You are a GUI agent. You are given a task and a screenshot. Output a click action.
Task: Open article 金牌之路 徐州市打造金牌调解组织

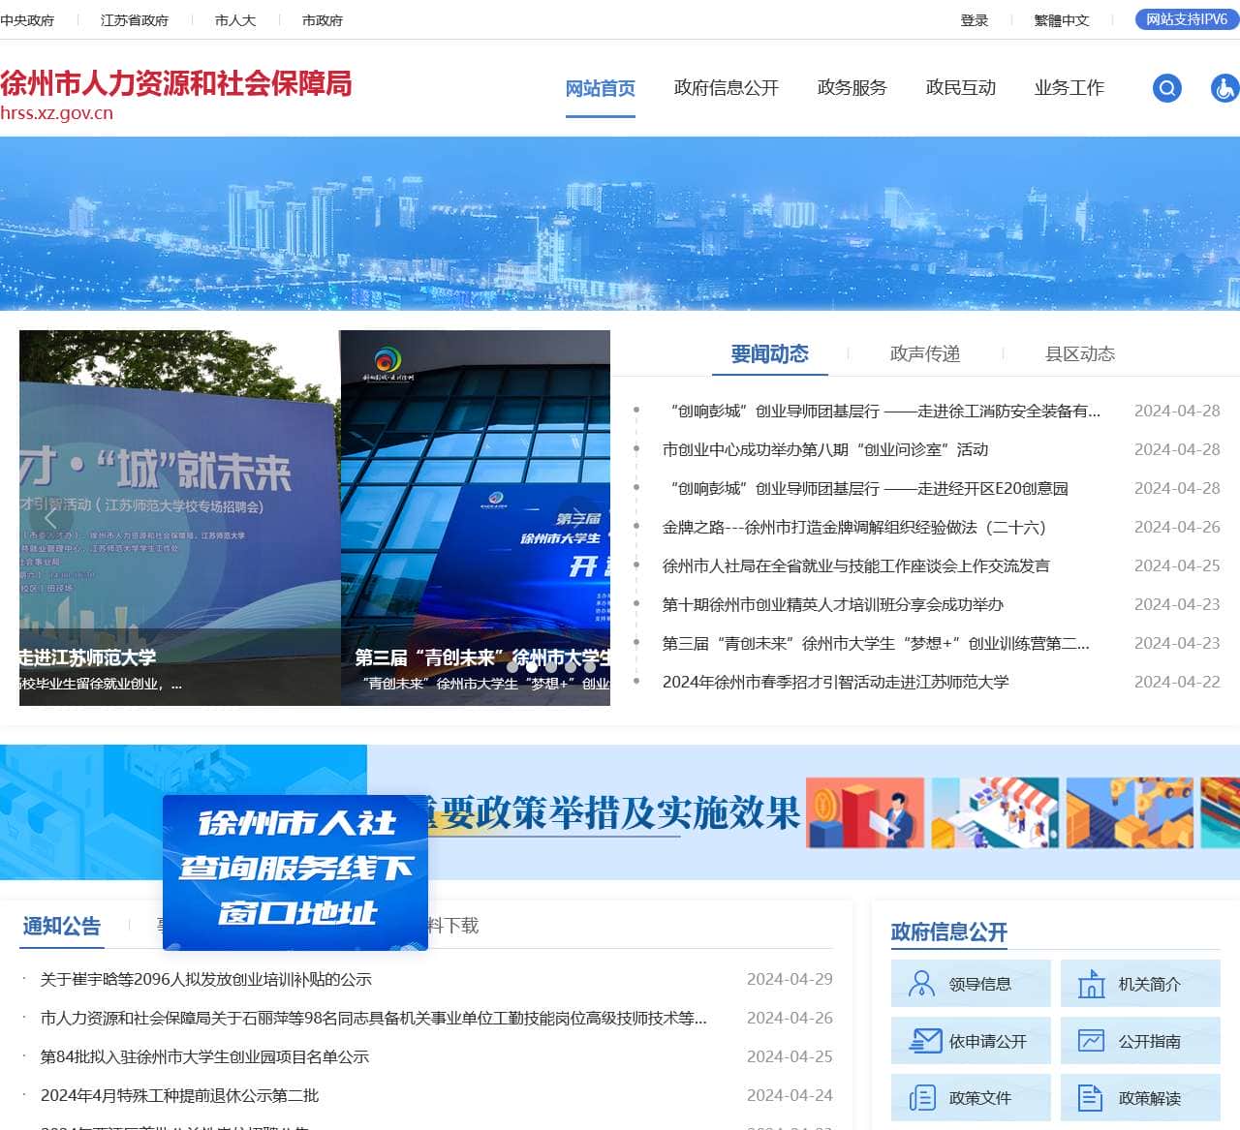[853, 528]
